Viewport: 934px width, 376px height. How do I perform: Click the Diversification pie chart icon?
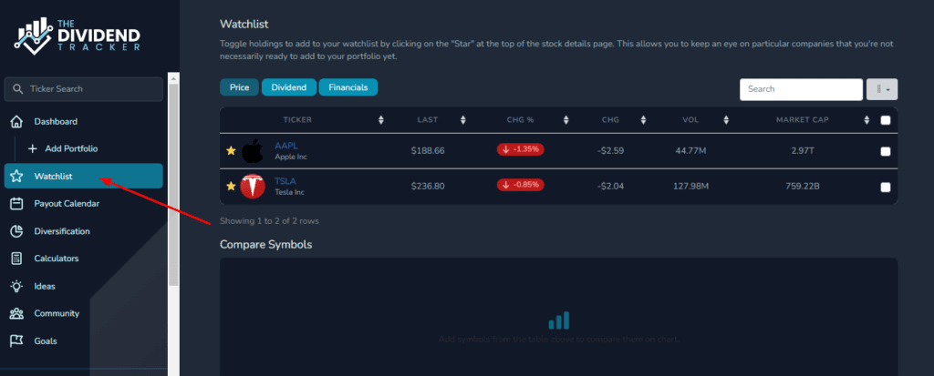tap(16, 231)
